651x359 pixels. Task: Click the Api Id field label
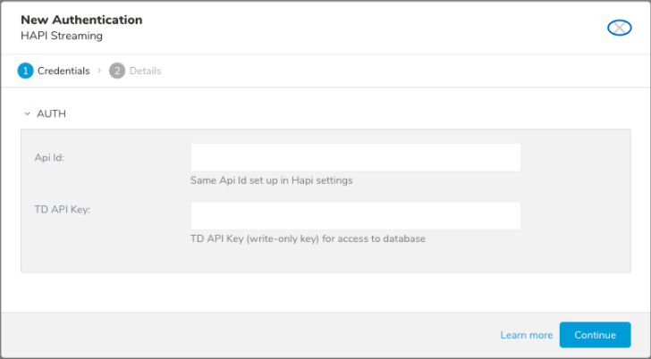(50, 157)
